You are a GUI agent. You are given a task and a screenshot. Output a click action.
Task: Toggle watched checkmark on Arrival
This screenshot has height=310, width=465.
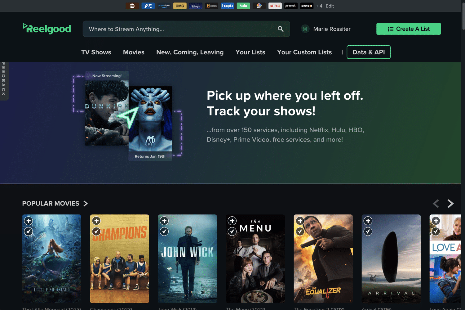(368, 231)
